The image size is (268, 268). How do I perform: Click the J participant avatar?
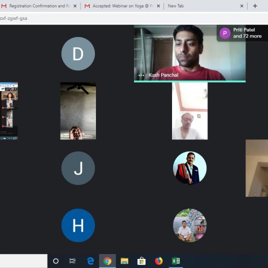coord(78,168)
